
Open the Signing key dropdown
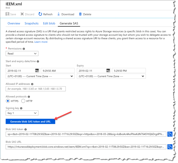point(22,113)
